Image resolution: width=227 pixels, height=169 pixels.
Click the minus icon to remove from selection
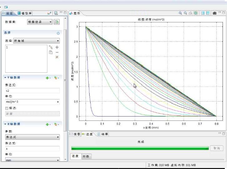click(57, 52)
